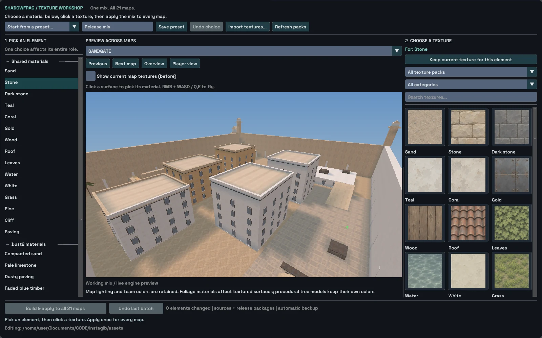The height and width of the screenshot is (338, 542).
Task: Build & apply to all 21 maps
Action: pos(55,308)
